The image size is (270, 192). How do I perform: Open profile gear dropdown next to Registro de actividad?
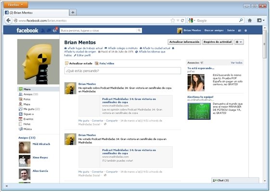pyautogui.click(x=239, y=42)
